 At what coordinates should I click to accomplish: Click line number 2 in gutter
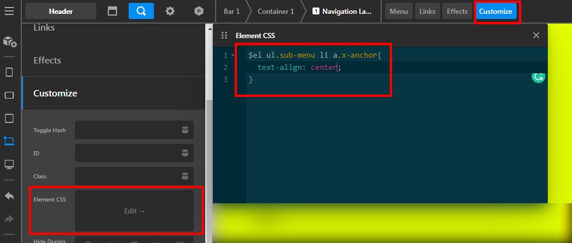click(x=225, y=67)
